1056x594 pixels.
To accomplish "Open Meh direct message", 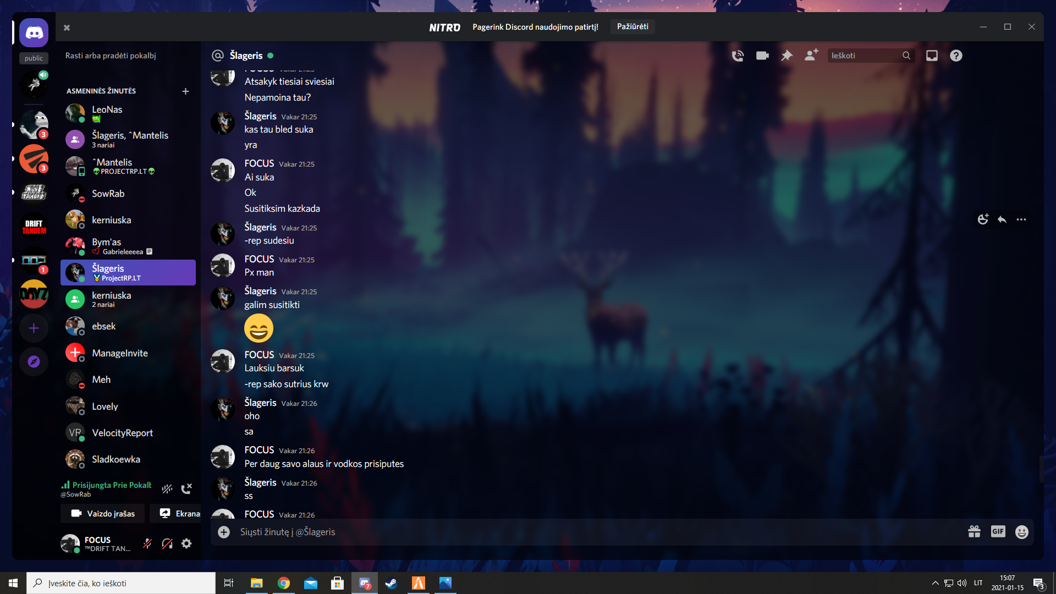I will click(128, 380).
